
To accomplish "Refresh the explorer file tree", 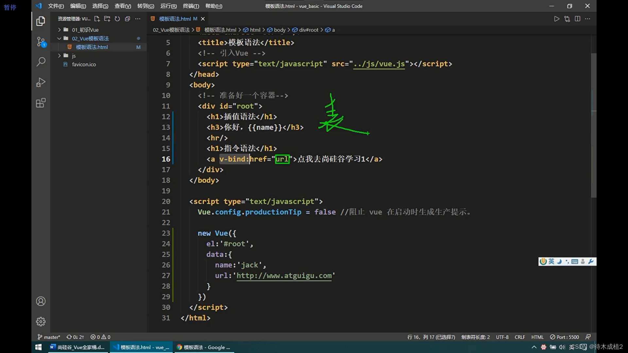I will pyautogui.click(x=117, y=19).
